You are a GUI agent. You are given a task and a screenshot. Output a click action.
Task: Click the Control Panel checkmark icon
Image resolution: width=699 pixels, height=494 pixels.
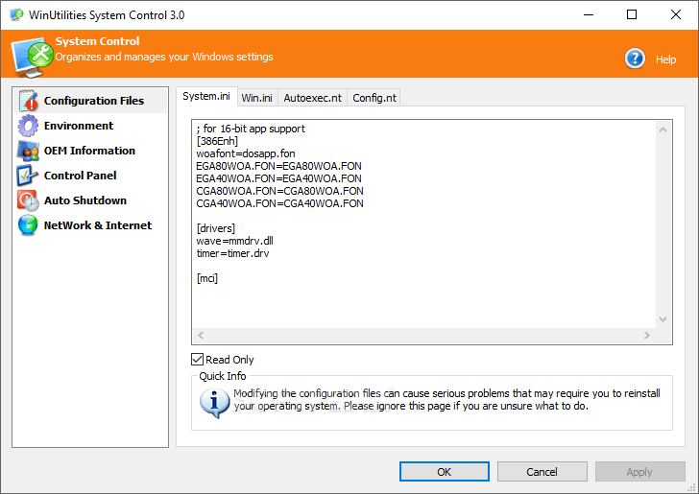coord(28,176)
